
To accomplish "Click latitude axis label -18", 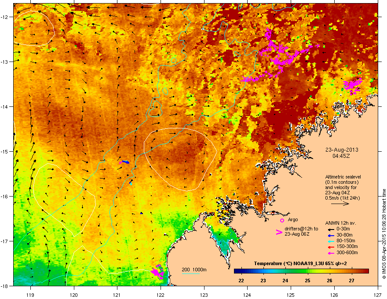I will pos(4,286).
